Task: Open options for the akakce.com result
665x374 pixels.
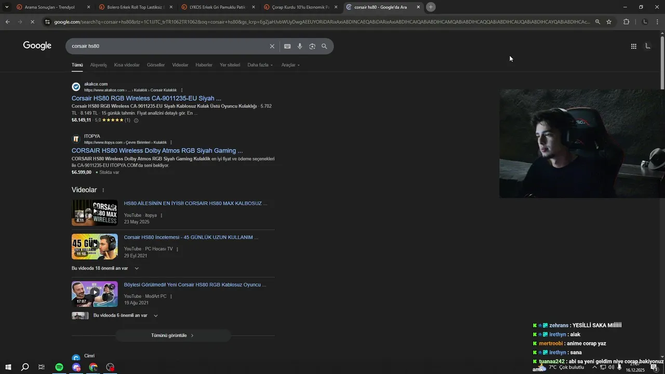Action: 181,90
